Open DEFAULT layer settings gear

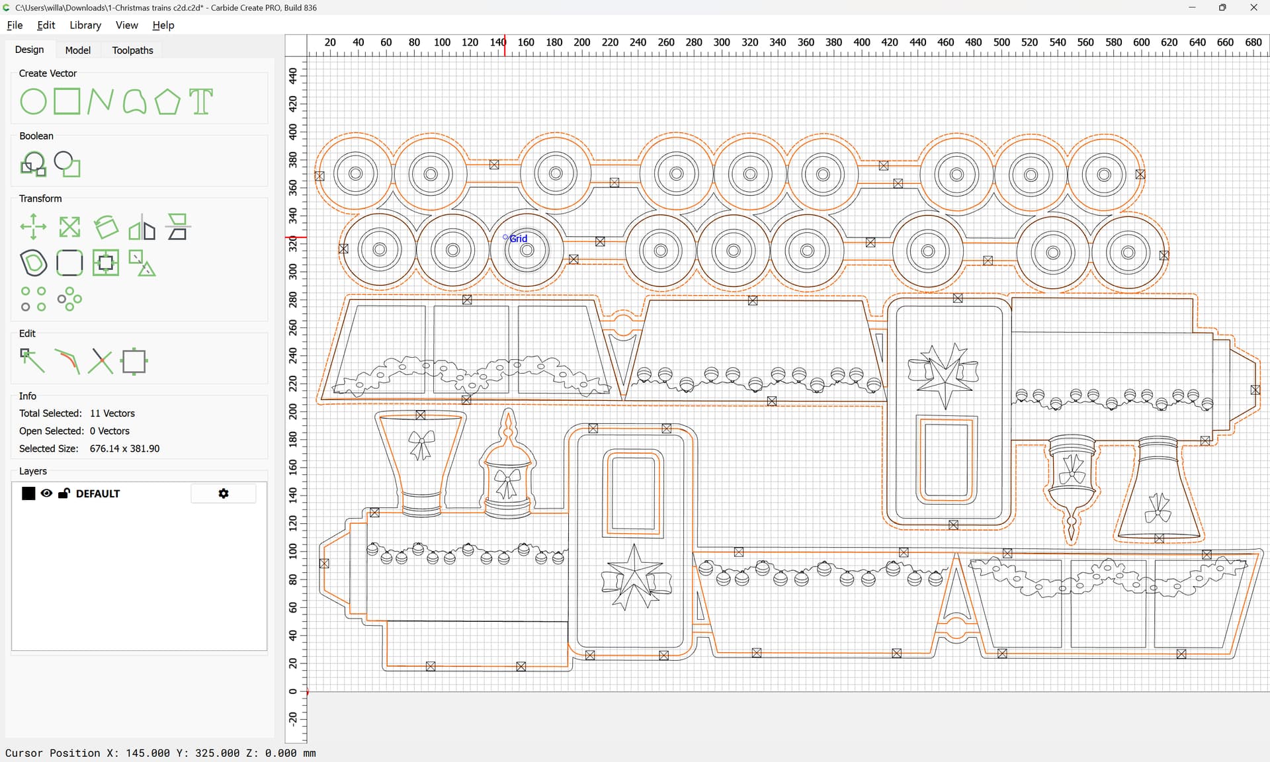click(224, 493)
